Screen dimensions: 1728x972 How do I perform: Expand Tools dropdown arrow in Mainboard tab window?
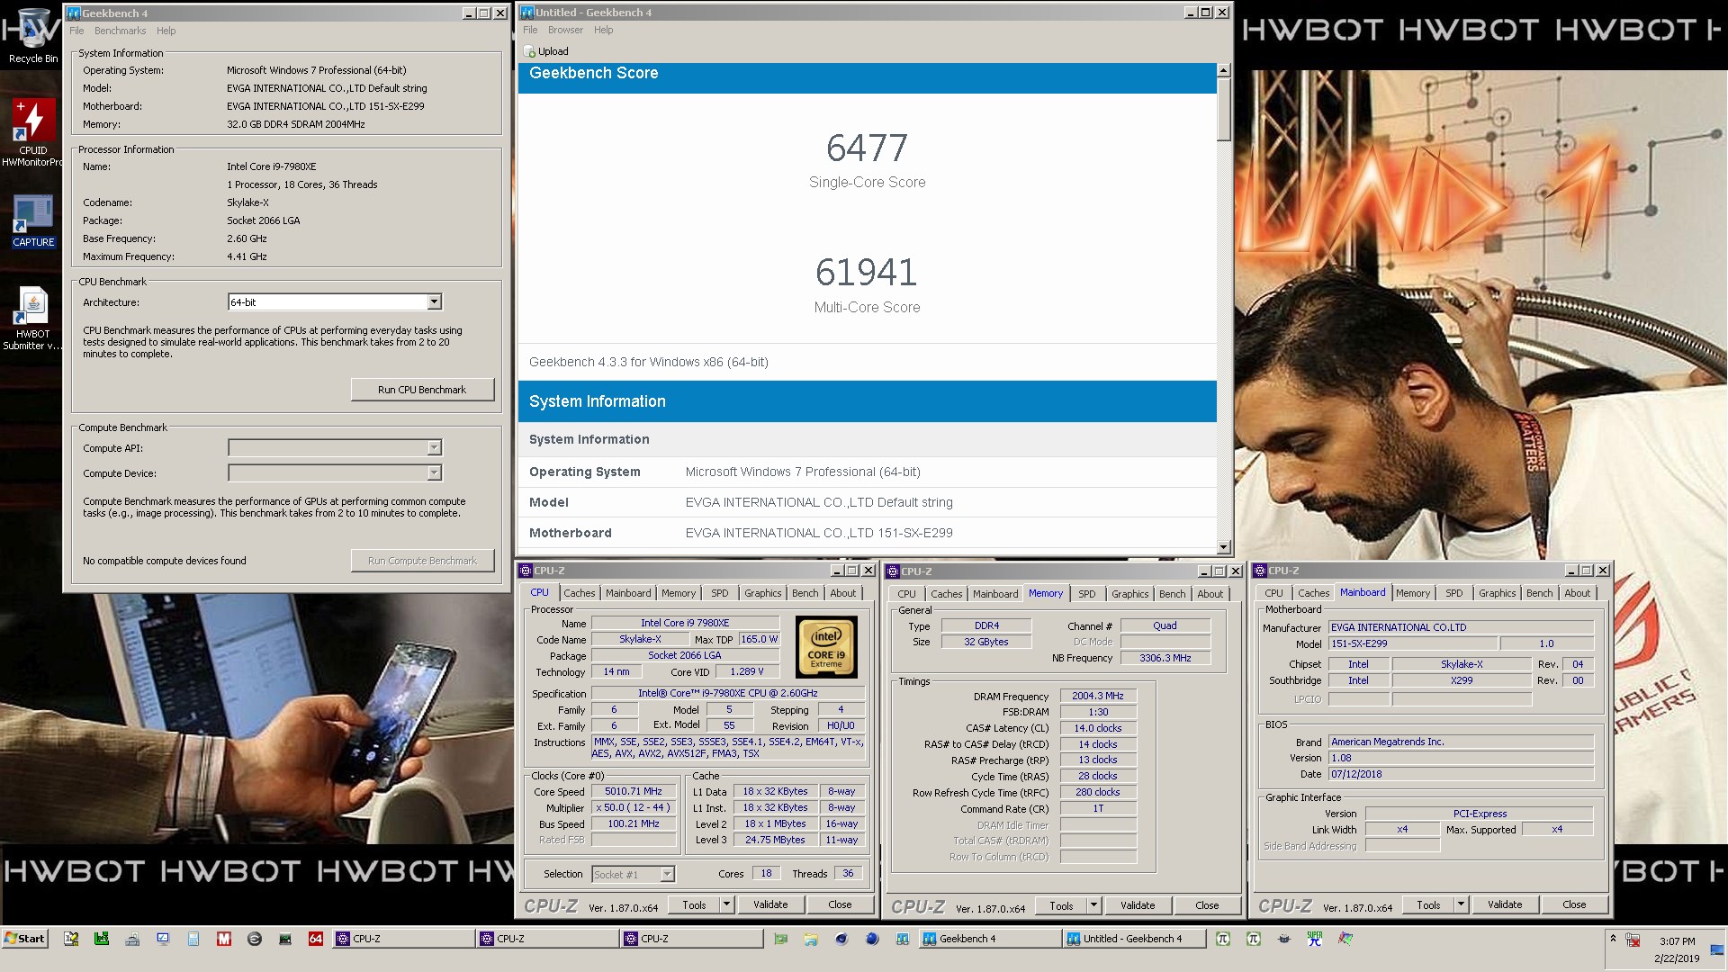1461,904
